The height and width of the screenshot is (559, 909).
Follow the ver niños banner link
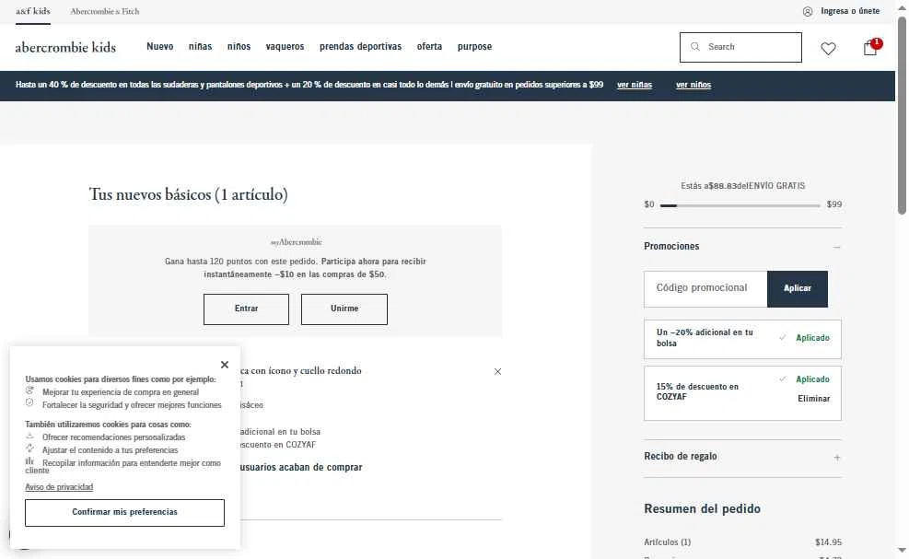[x=693, y=85]
